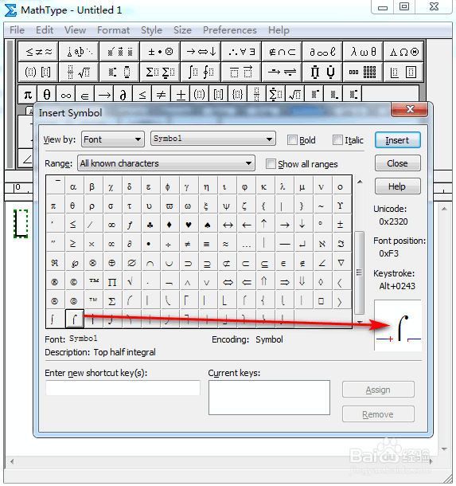Open the summation templates palette
This screenshot has height=486, width=456.
(x=160, y=73)
